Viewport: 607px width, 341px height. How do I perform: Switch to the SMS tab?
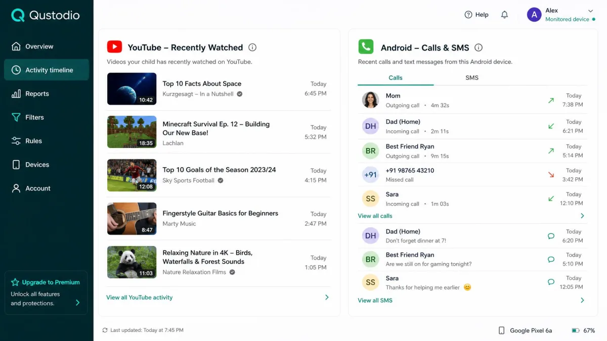point(472,78)
